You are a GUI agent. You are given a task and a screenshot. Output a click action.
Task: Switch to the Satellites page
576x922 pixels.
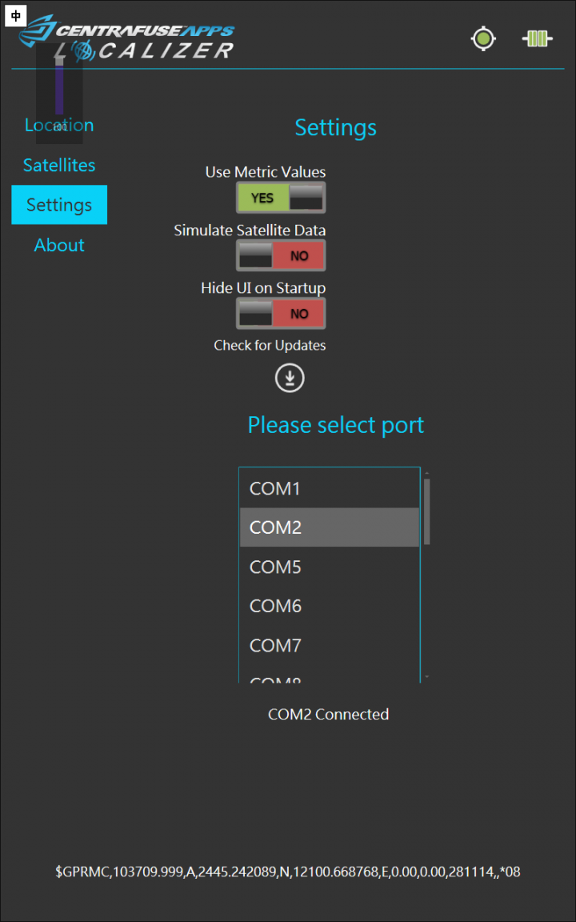59,165
